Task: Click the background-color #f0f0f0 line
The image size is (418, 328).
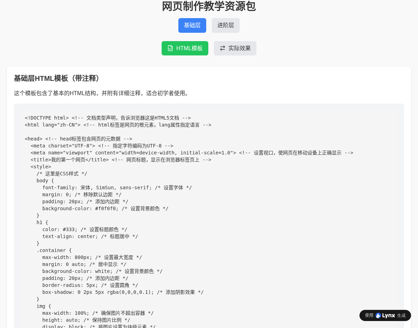Action: pyautogui.click(x=105, y=208)
